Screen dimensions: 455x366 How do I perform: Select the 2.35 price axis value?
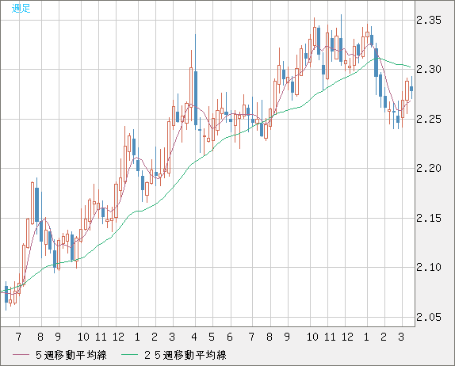click(429, 21)
